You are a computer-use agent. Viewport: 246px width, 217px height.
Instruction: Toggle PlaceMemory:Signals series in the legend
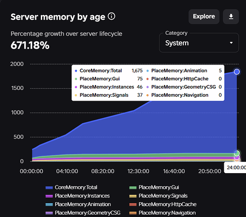[x=159, y=196]
